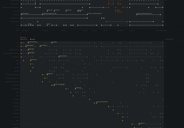The height and width of the screenshot is (128, 184).
Task: Click the yellow Variation legend dot
Action: tap(31, 39)
